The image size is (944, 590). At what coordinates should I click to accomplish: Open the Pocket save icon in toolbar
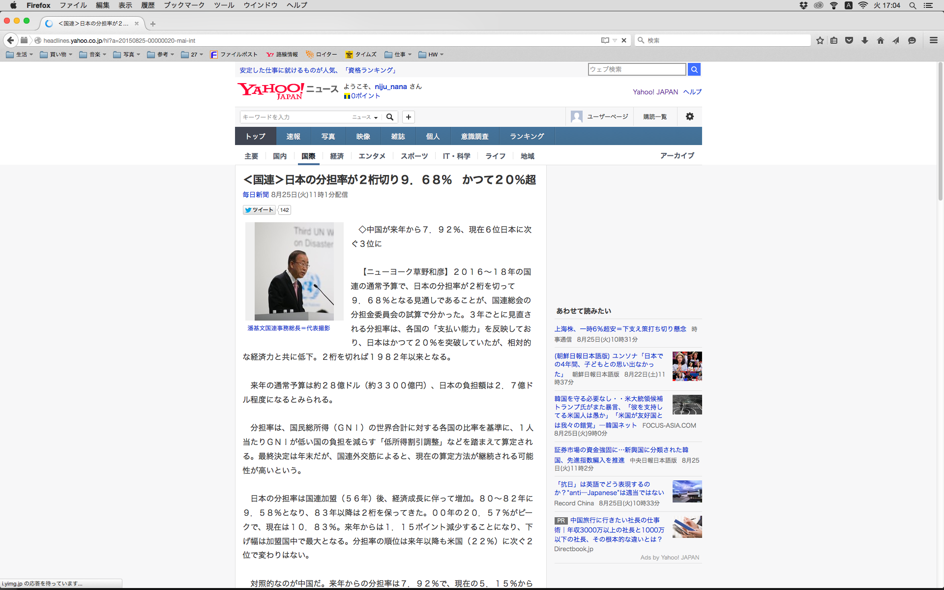(849, 40)
